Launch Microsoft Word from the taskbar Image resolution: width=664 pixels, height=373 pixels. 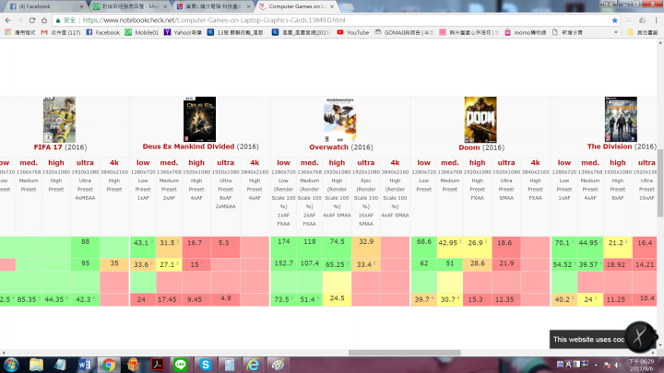pyautogui.click(x=84, y=365)
